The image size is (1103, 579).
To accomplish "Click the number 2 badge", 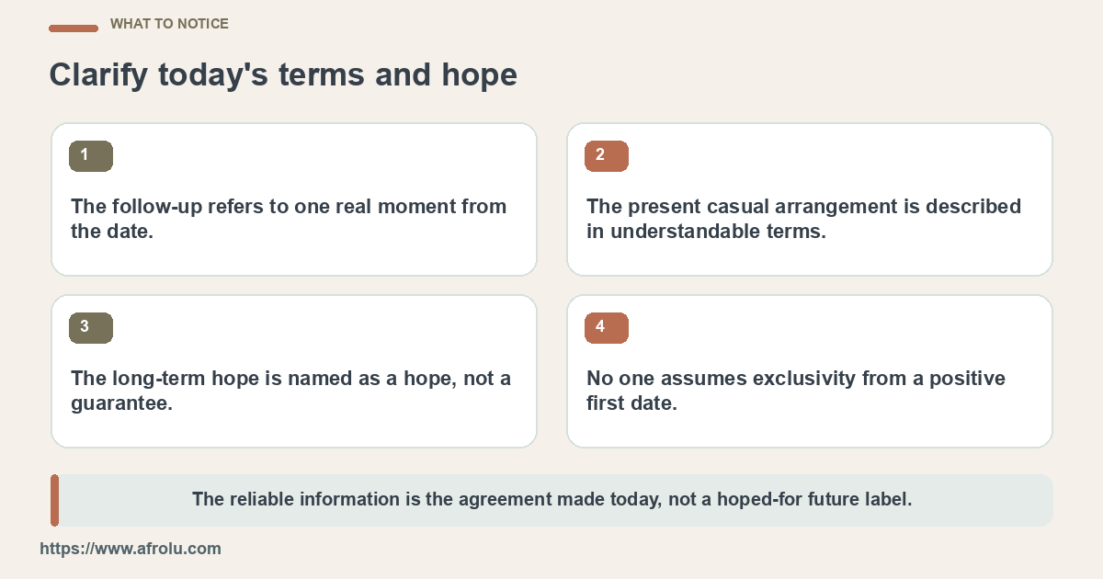I will pyautogui.click(x=607, y=156).
